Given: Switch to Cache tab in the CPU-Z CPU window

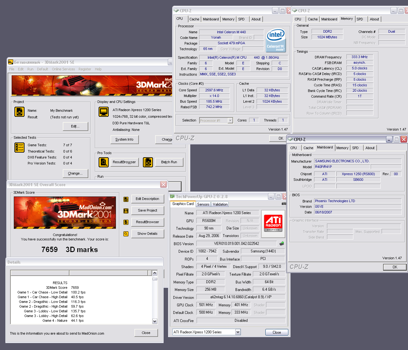Looking at the screenshot, I should point(194,19).
